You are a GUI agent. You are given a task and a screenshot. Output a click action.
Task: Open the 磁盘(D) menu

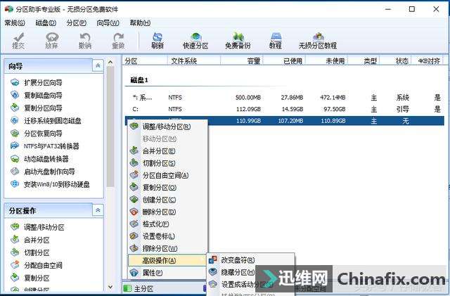pos(46,22)
